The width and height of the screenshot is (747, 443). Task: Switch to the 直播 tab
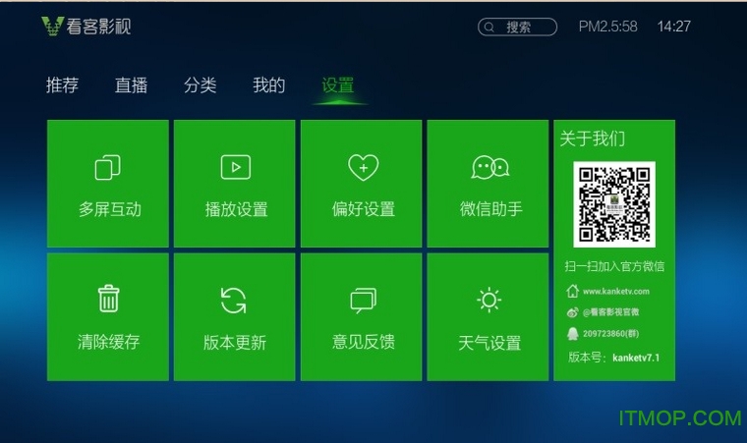(x=131, y=85)
